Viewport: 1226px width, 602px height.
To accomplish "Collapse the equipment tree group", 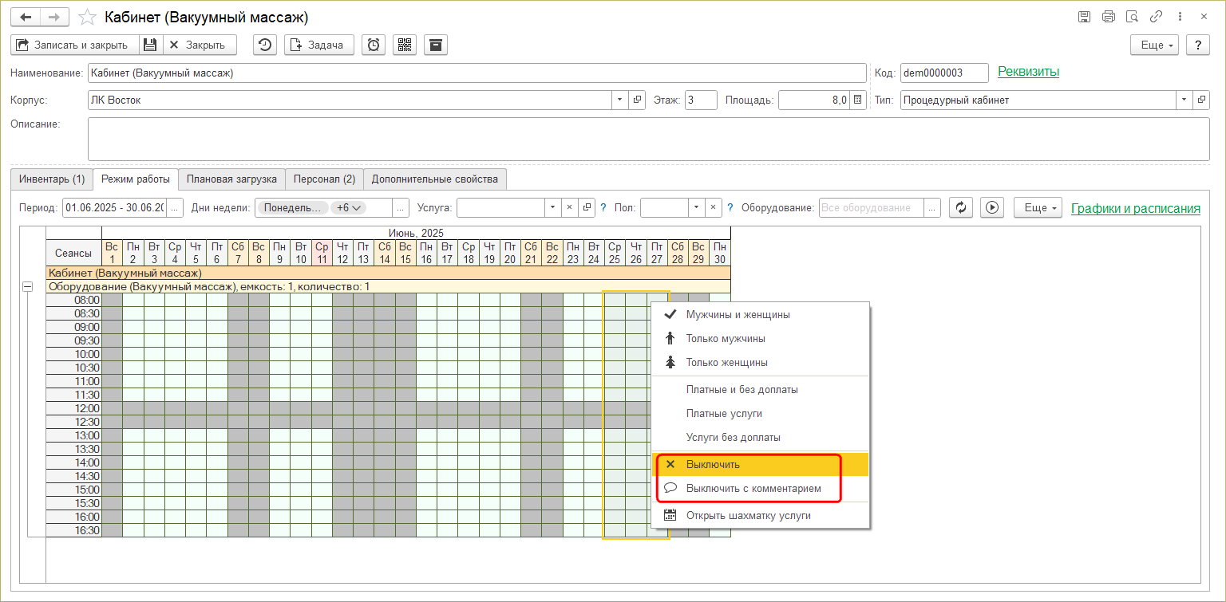I will [x=27, y=286].
